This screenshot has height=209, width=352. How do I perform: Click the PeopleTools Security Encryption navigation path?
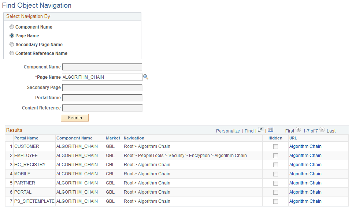(185, 156)
